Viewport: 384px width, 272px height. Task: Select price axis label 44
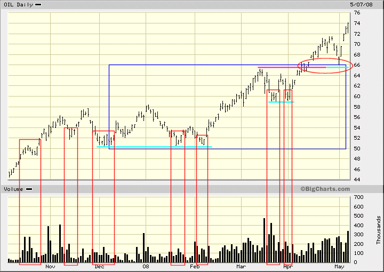(x=357, y=179)
